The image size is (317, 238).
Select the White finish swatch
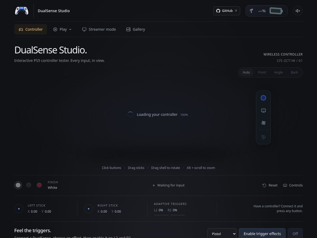coord(18,185)
